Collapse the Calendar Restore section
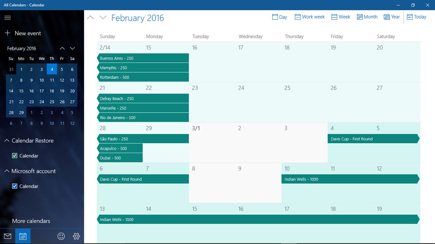The width and height of the screenshot is (435, 244). click(x=7, y=140)
